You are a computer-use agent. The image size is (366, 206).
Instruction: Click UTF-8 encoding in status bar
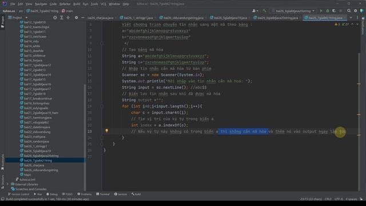[339, 199]
